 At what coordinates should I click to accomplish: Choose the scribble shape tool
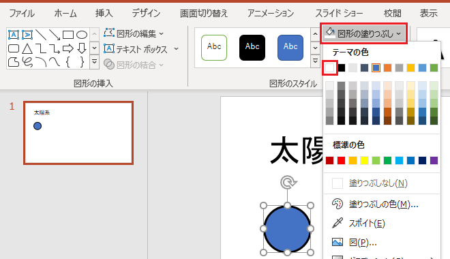point(27,62)
